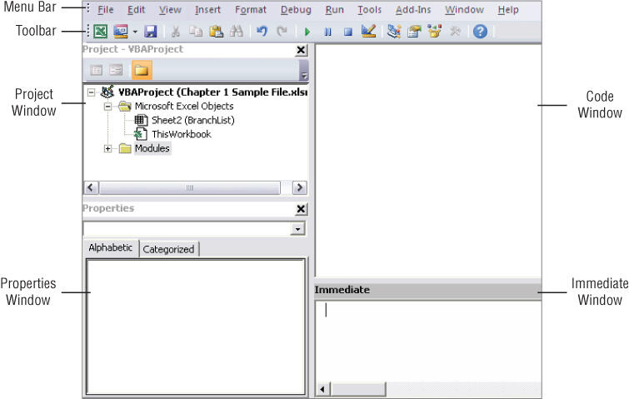Click the Undo arrow icon
Image resolution: width=629 pixels, height=399 pixels.
tap(262, 32)
